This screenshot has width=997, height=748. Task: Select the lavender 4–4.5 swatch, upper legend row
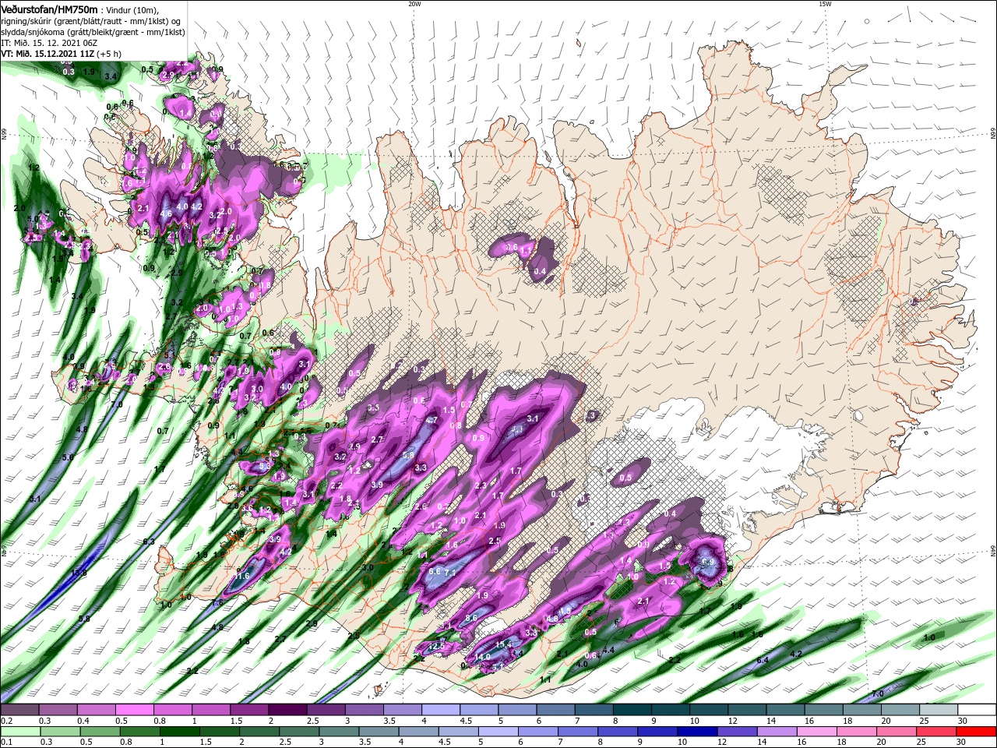click(x=441, y=710)
